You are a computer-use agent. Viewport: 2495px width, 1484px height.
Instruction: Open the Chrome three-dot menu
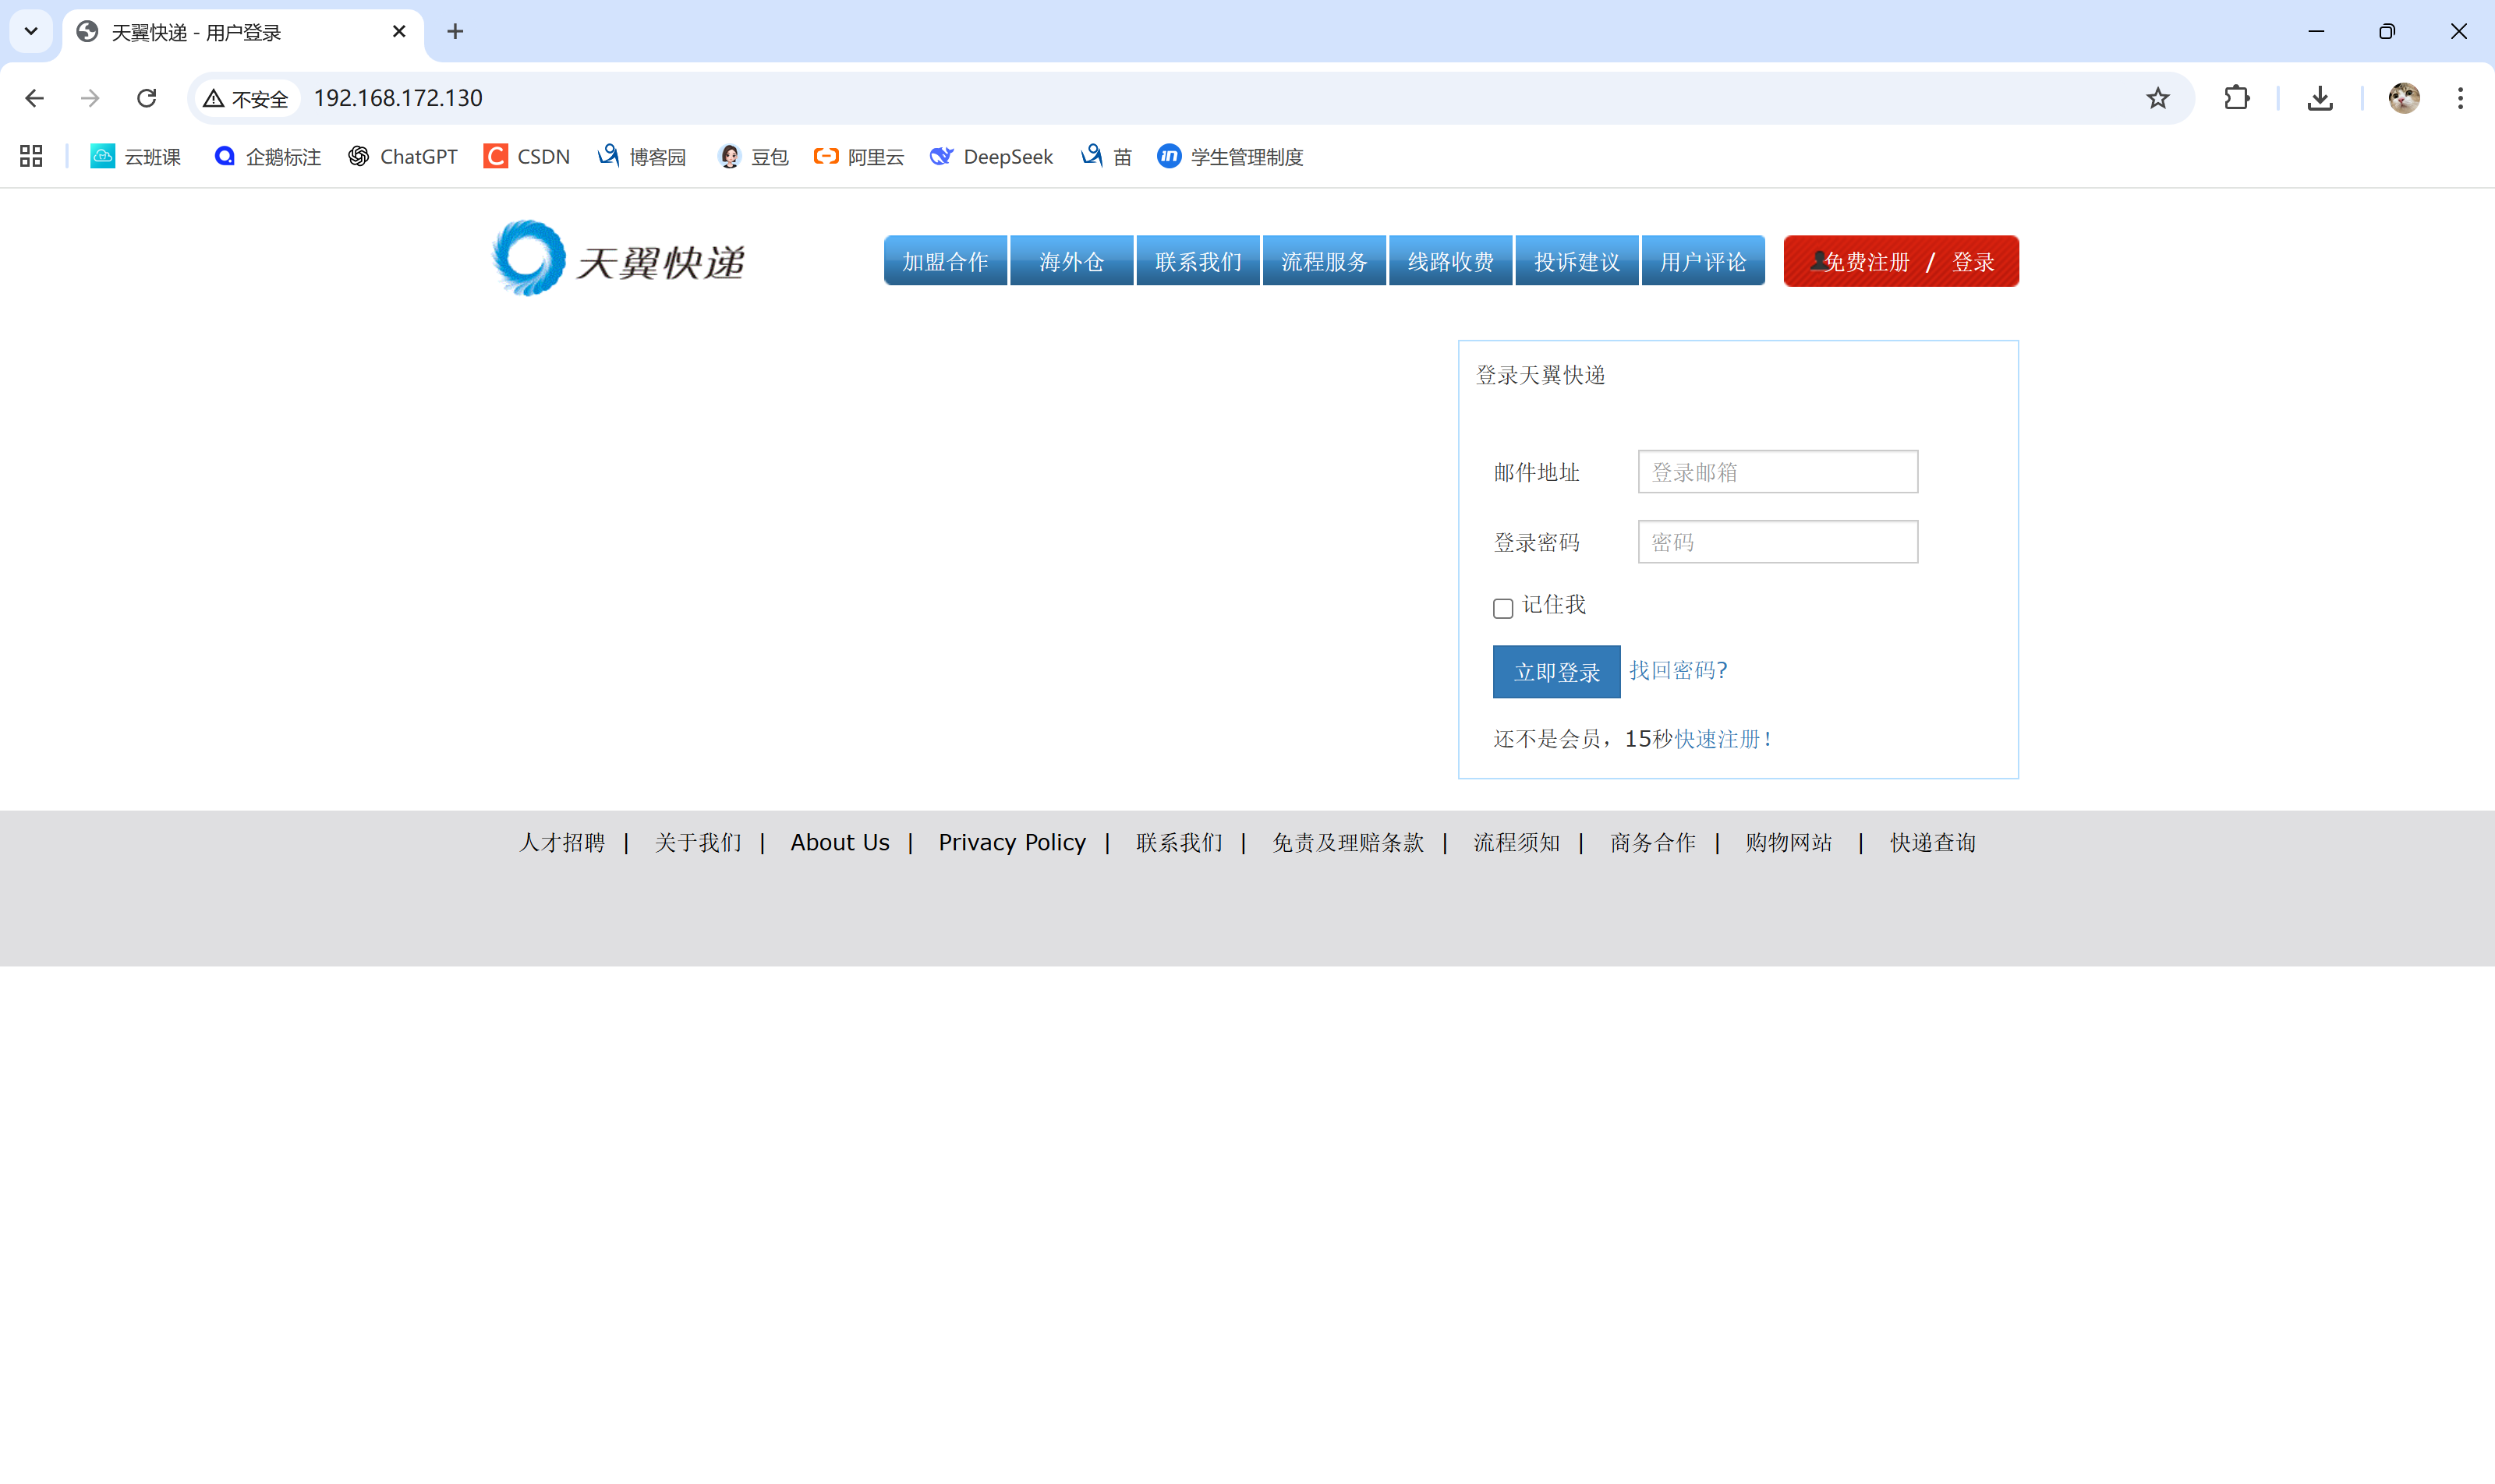pos(2460,98)
